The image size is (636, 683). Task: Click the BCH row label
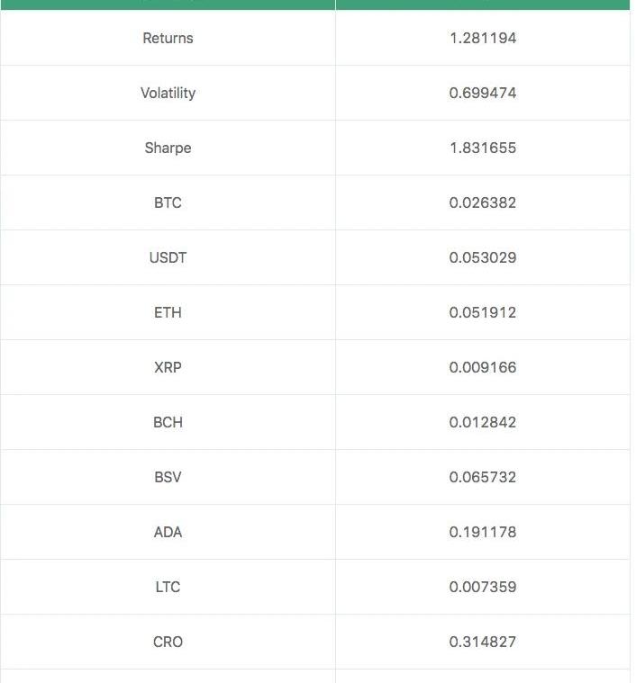(x=168, y=422)
